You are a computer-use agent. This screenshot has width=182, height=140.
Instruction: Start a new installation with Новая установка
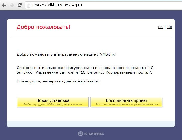point(53,102)
